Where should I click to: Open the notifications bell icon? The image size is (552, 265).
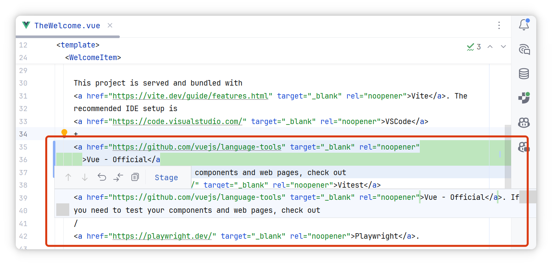pyautogui.click(x=524, y=25)
